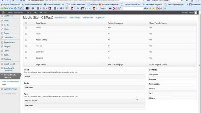Open Appearance in the sidebar
Screen dimensions: 201x113
click(9, 42)
